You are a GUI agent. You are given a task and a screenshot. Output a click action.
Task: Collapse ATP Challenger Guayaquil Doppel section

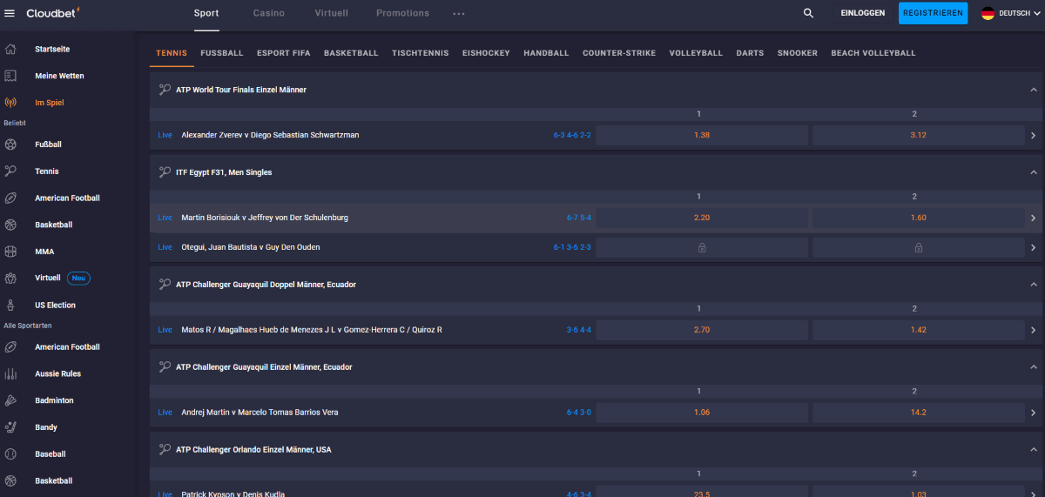1034,285
